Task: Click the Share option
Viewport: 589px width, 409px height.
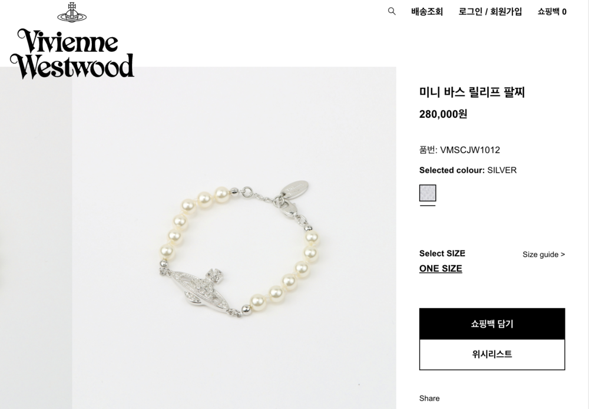Action: click(429, 398)
